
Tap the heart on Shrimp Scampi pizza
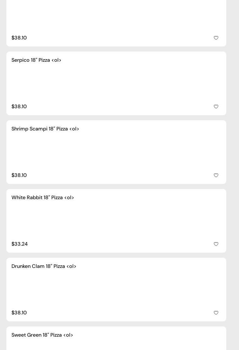[x=216, y=175]
